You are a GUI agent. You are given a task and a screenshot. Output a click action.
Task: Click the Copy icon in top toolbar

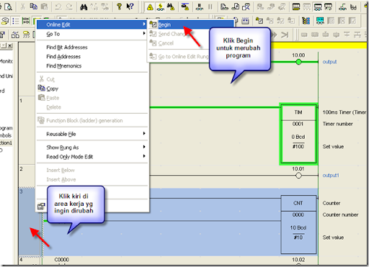point(33,6)
